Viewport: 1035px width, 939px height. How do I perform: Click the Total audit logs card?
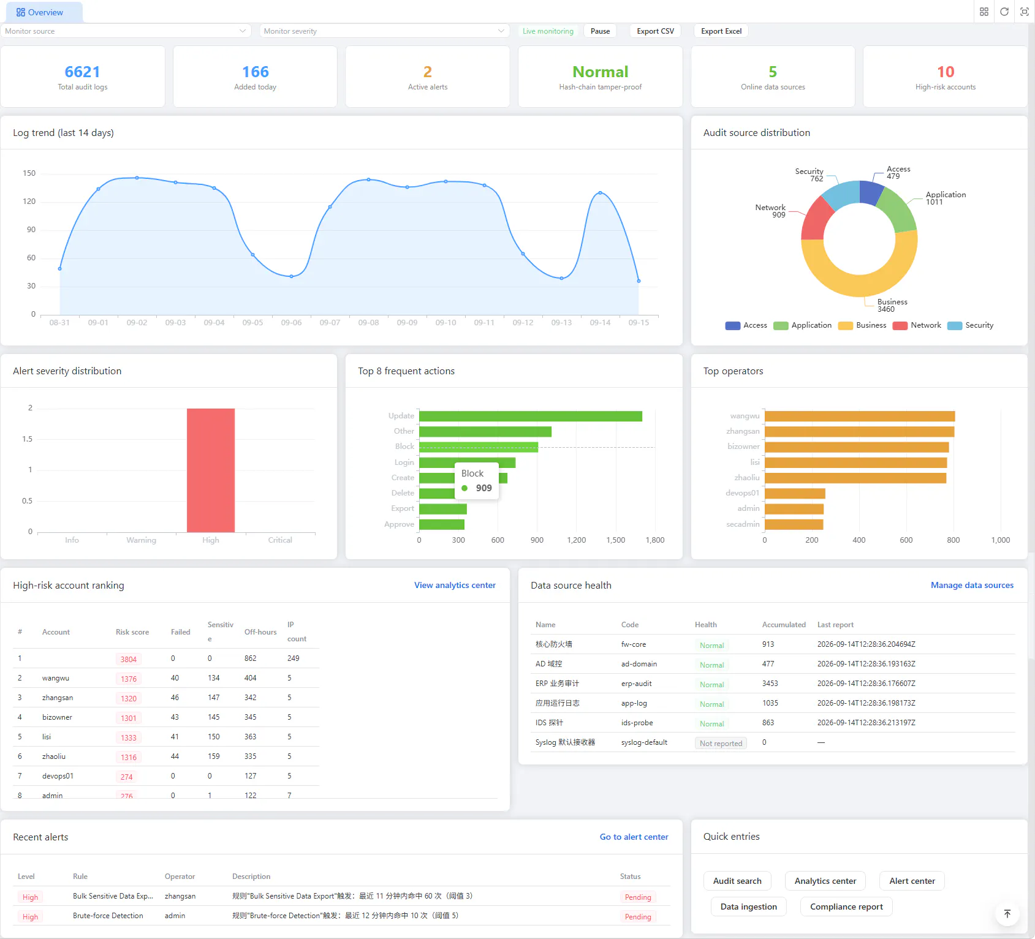click(x=83, y=77)
